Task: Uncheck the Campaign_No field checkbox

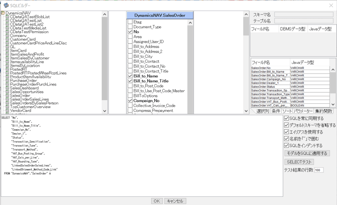Action: (130, 100)
